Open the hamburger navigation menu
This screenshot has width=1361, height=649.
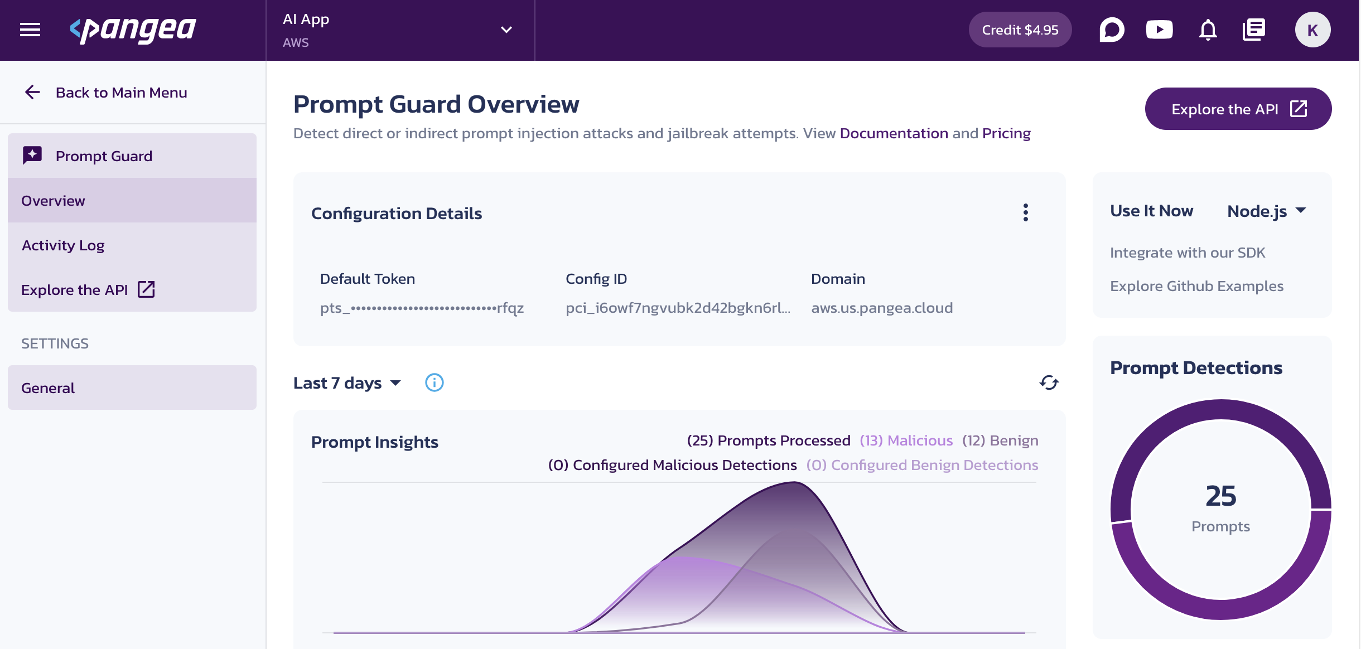[x=30, y=30]
